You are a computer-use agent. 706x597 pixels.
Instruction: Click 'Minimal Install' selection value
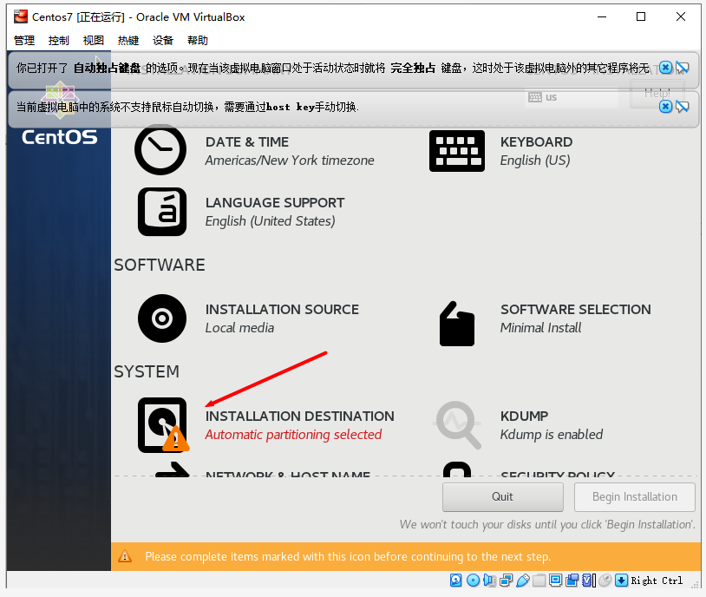pyautogui.click(x=540, y=328)
